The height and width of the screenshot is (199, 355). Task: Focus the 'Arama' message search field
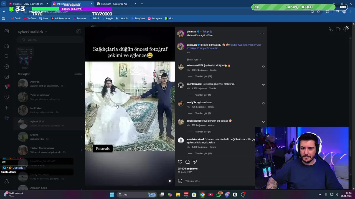[x=50, y=40]
